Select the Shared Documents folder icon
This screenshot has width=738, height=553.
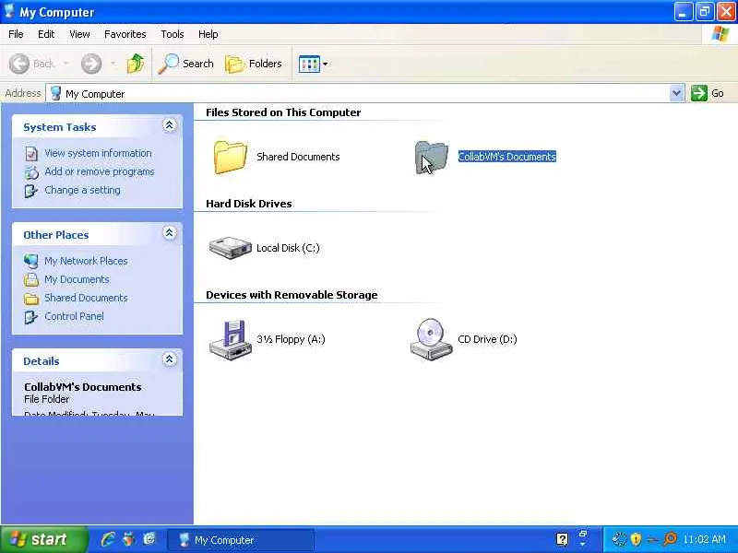pyautogui.click(x=230, y=157)
